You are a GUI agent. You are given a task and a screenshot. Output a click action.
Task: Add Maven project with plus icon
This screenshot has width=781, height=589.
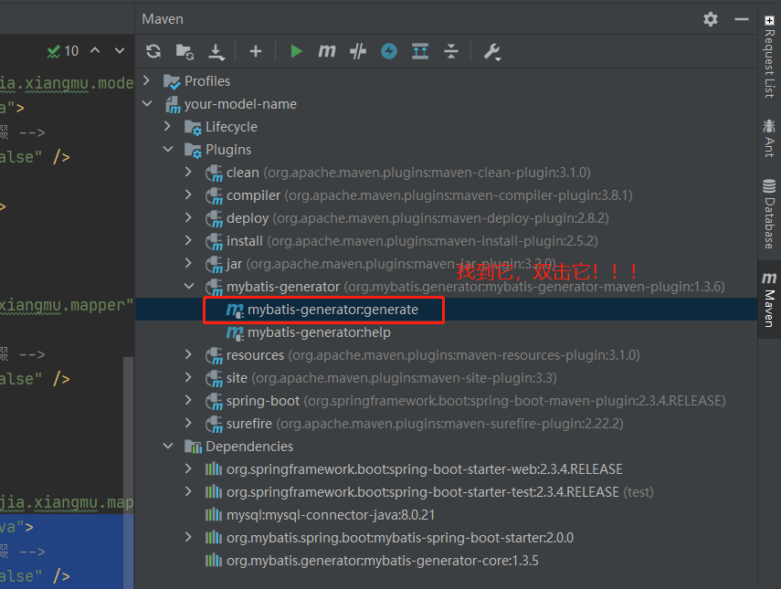pos(256,51)
